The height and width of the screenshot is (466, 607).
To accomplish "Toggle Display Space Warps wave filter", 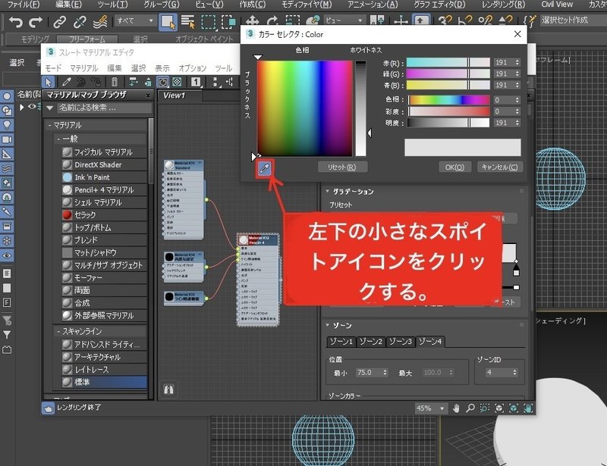I will 7,169.
